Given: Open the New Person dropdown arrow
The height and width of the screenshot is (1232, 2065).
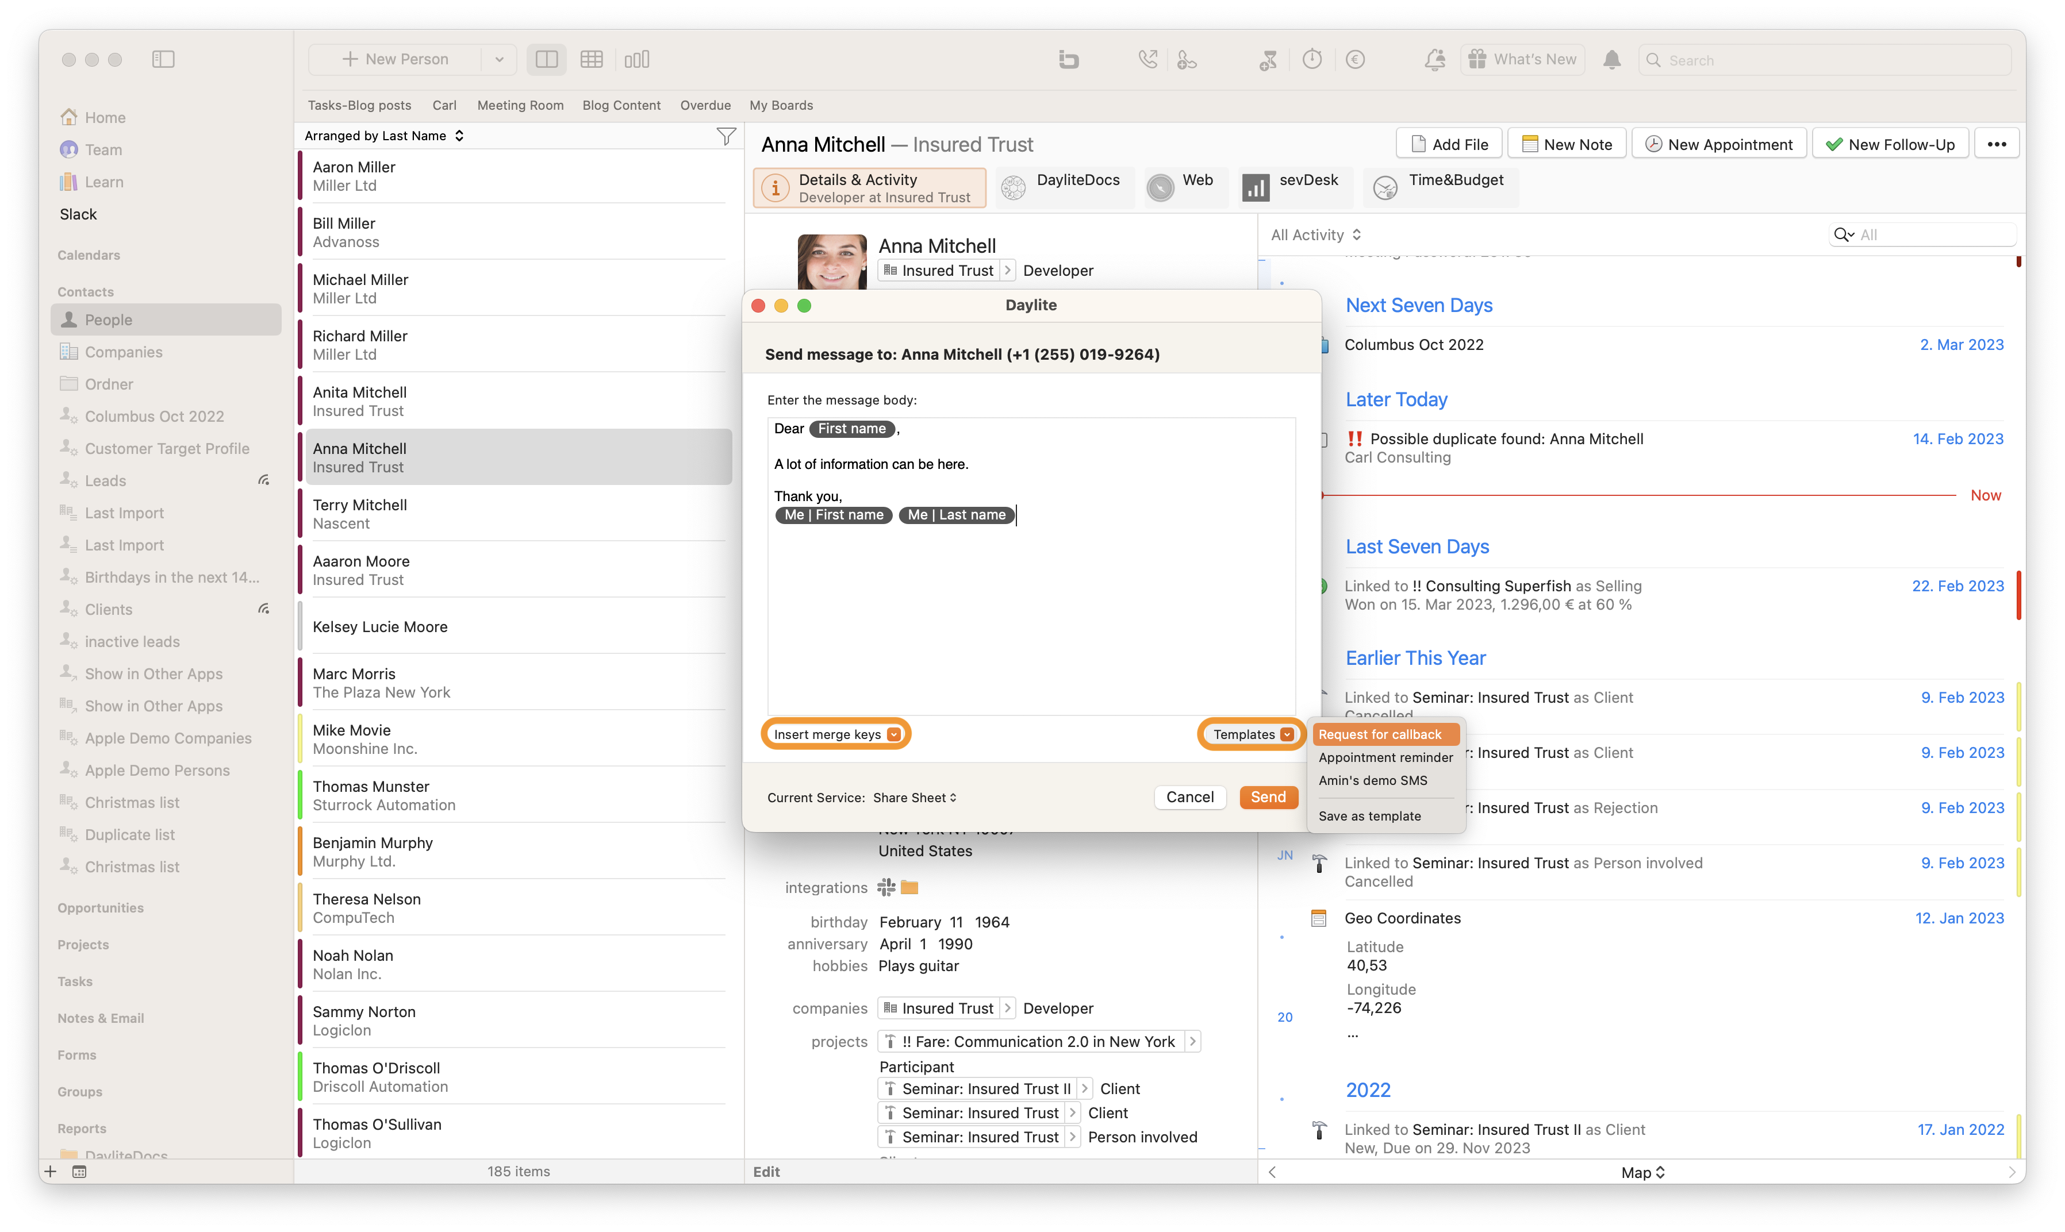Looking at the screenshot, I should [x=499, y=59].
